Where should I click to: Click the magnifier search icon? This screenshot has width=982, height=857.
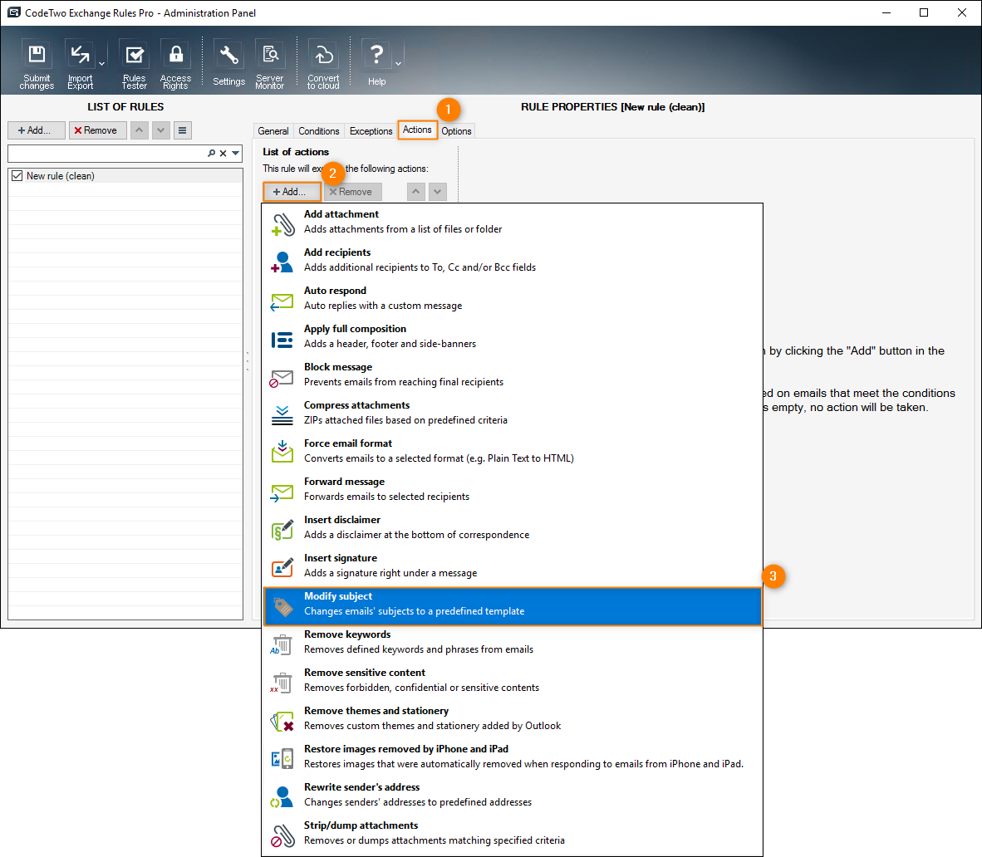tap(212, 153)
